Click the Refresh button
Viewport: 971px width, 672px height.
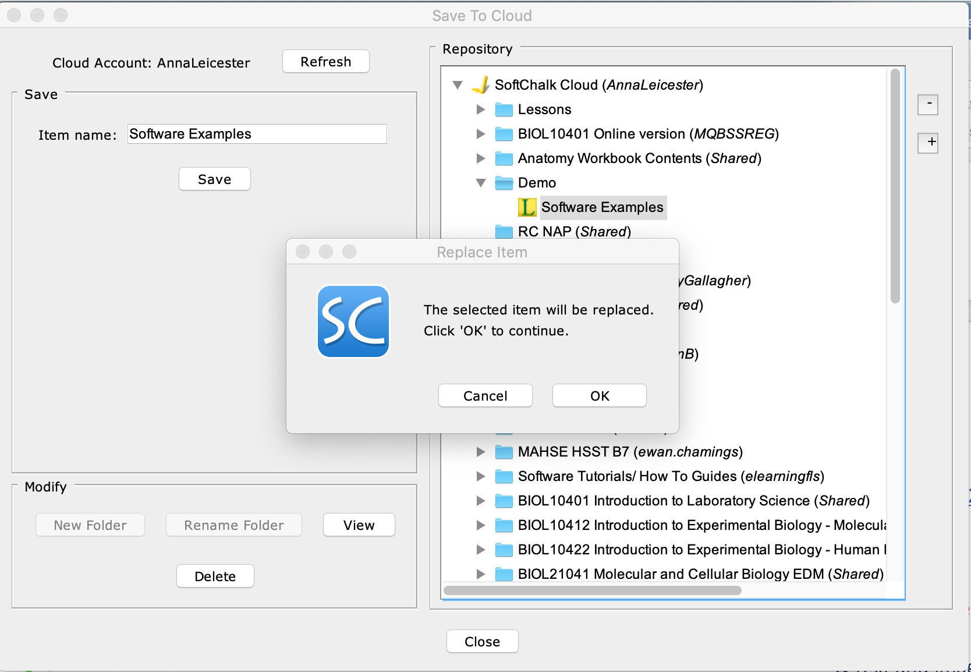point(325,62)
